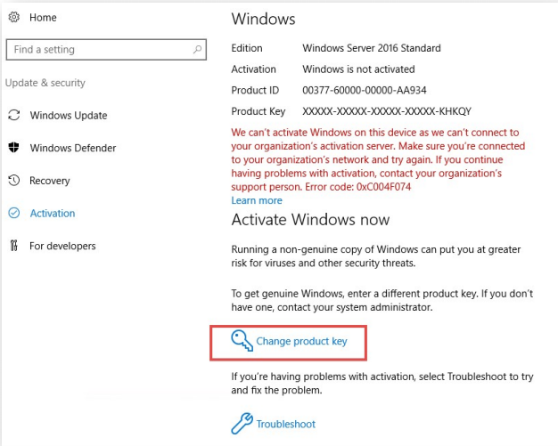Click the error code 0xC004F074 text
Image resolution: width=558 pixels, height=446 pixels.
tap(383, 187)
